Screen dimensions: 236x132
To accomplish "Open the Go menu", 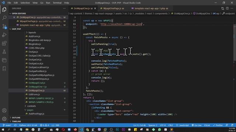I will click(42, 3).
